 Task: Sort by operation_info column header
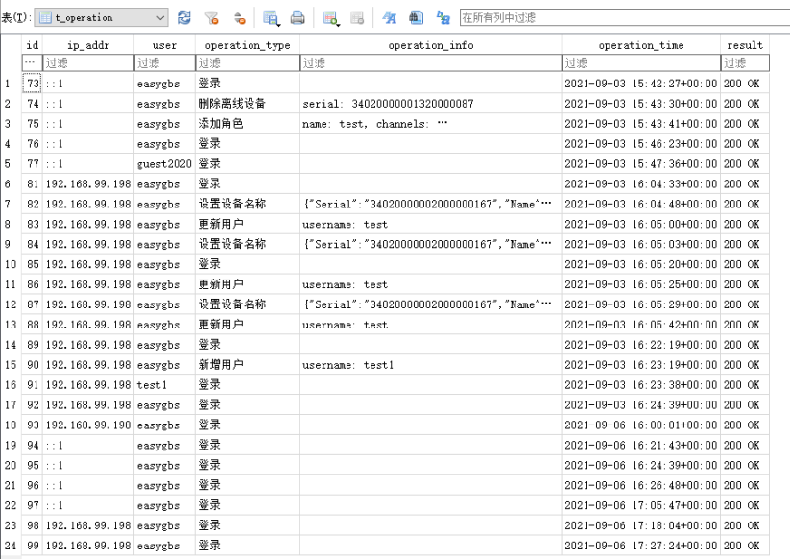431,45
